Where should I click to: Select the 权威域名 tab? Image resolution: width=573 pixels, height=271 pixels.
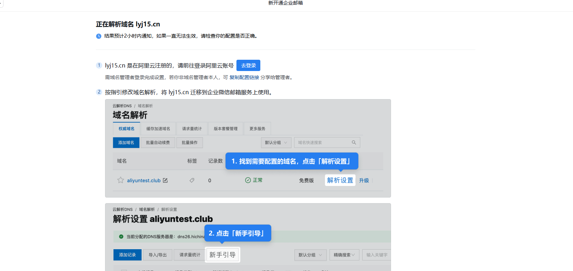pyautogui.click(x=126, y=129)
